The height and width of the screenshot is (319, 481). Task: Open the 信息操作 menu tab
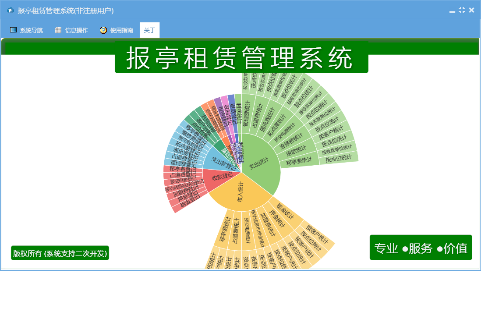(x=71, y=30)
